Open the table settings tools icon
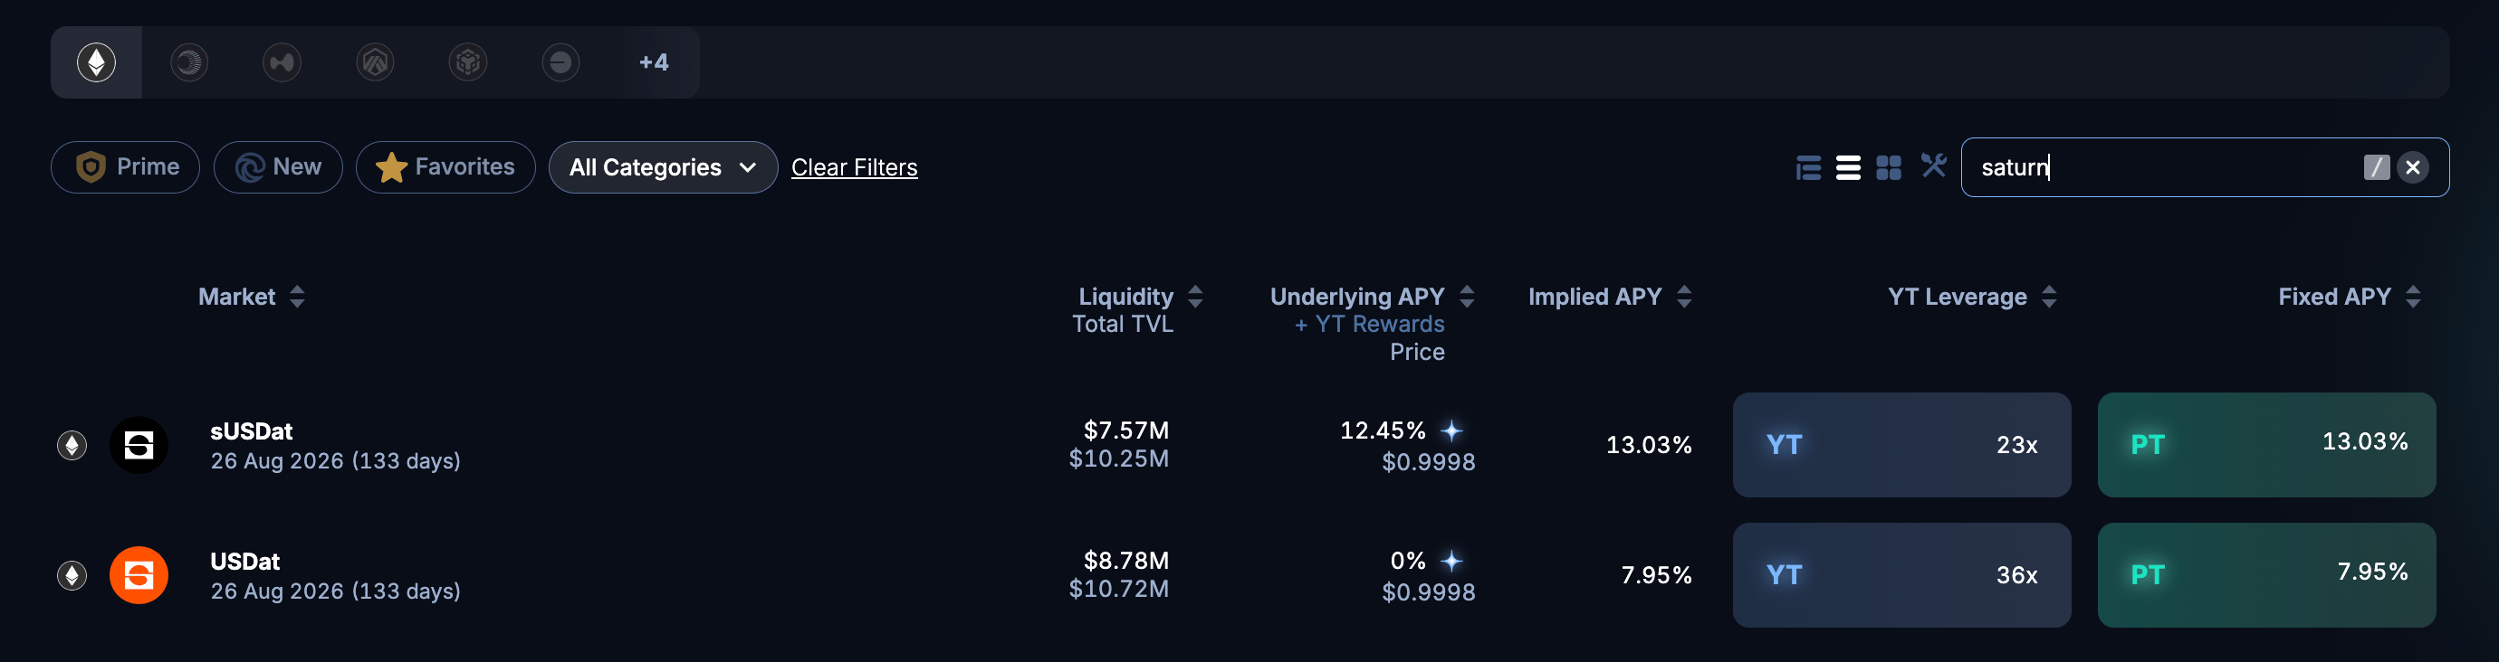Image resolution: width=2499 pixels, height=662 pixels. click(x=1933, y=165)
